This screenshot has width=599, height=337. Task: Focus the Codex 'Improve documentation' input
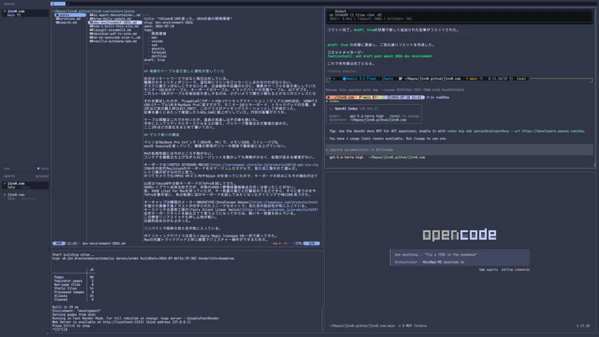pyautogui.click(x=460, y=150)
